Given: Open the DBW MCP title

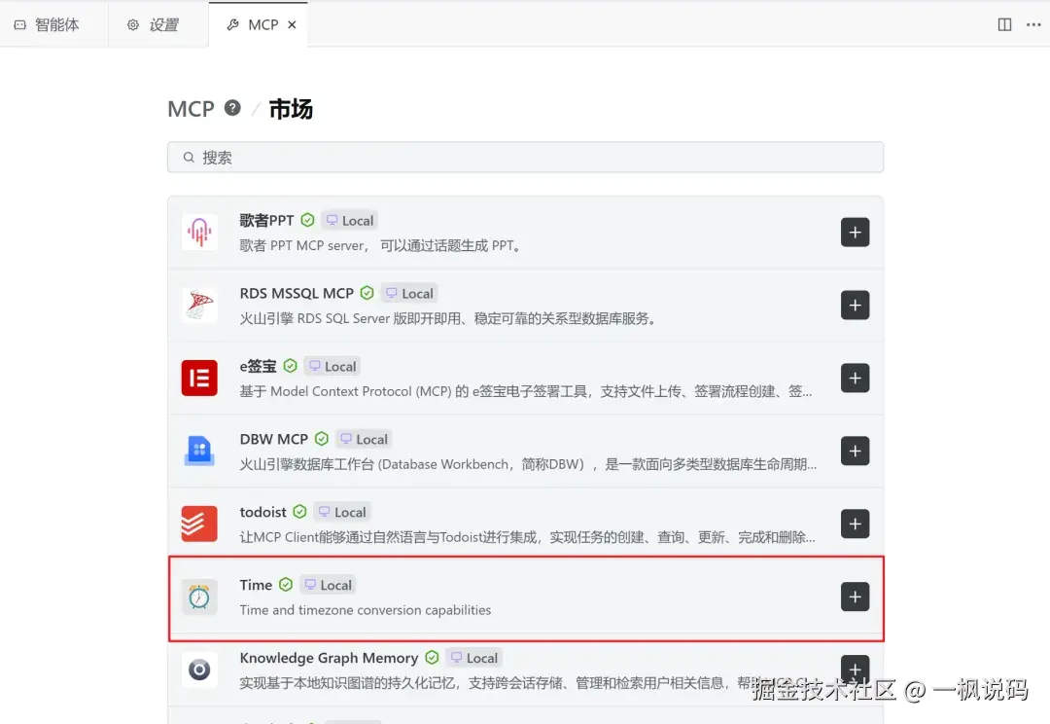Looking at the screenshot, I should [274, 439].
